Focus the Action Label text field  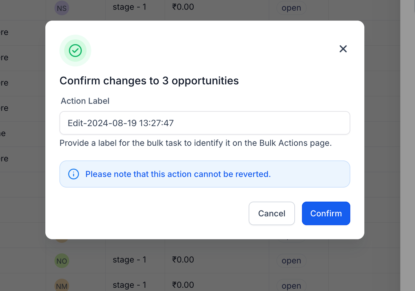(x=205, y=123)
